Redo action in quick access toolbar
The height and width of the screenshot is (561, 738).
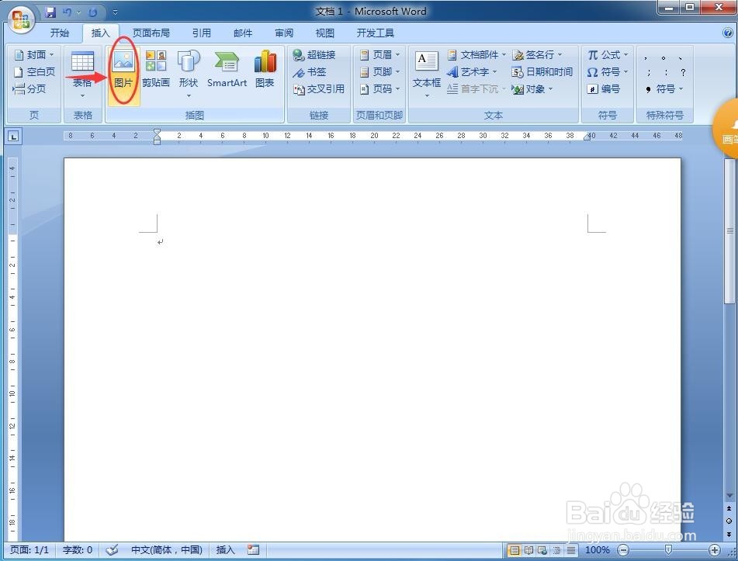tap(92, 12)
